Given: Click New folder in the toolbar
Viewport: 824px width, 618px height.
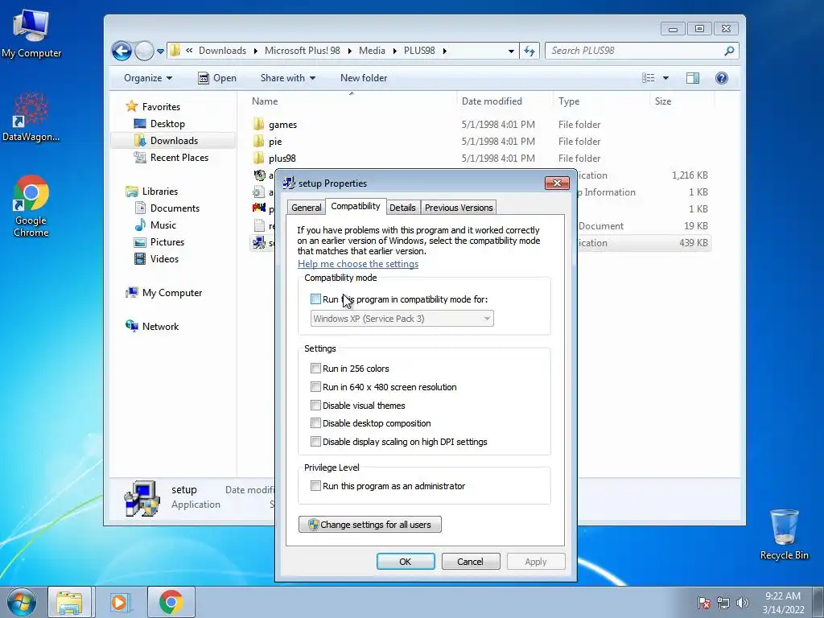Looking at the screenshot, I should (364, 78).
